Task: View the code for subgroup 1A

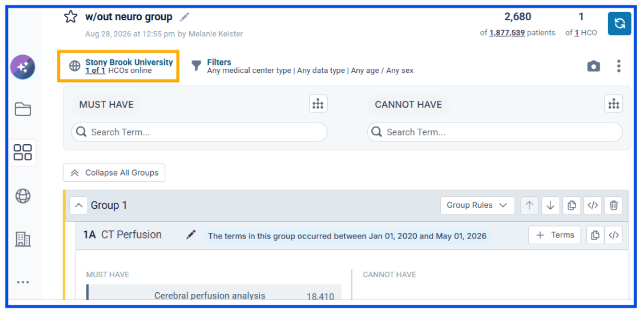Action: pyautogui.click(x=614, y=235)
